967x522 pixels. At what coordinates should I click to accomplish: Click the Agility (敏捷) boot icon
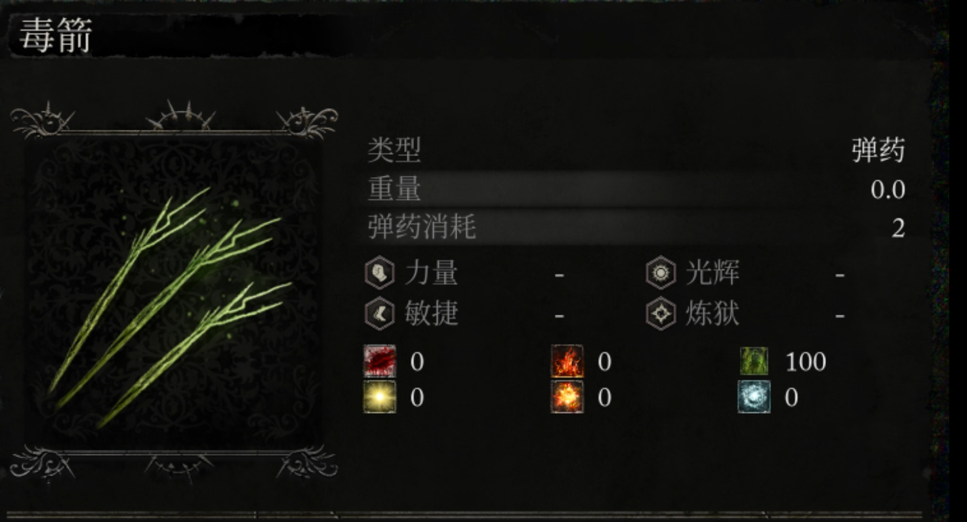click(x=380, y=314)
